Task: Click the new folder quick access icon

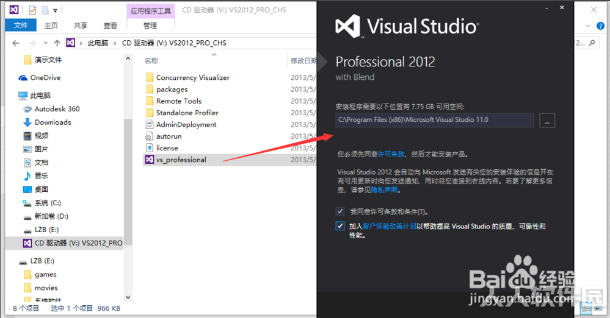Action: (45, 10)
